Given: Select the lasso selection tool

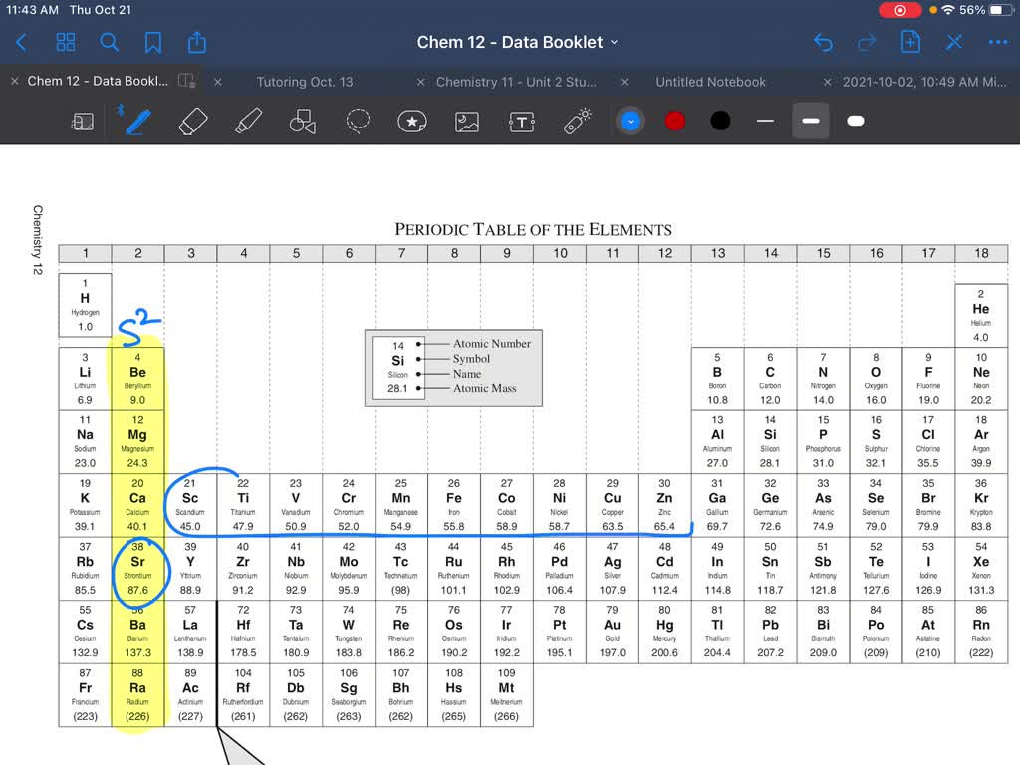Looking at the screenshot, I should 358,121.
